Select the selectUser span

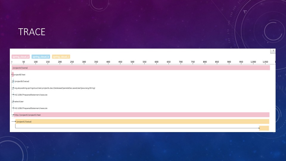pyautogui.click(x=19, y=101)
